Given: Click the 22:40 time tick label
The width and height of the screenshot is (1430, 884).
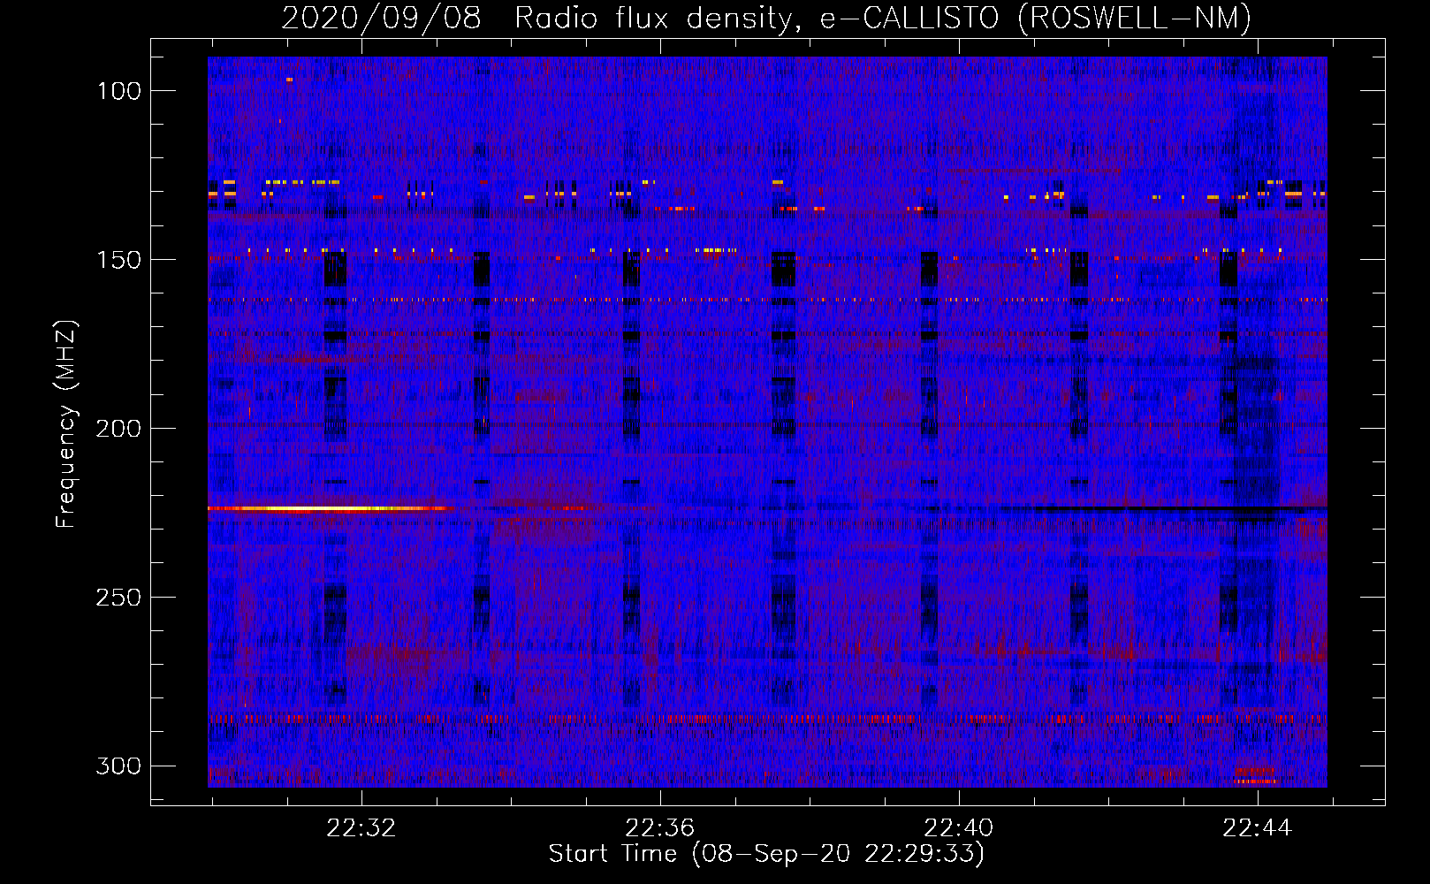Looking at the screenshot, I should pos(958,828).
